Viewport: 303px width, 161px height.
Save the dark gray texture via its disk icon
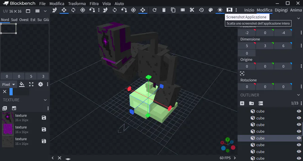click(x=44, y=141)
